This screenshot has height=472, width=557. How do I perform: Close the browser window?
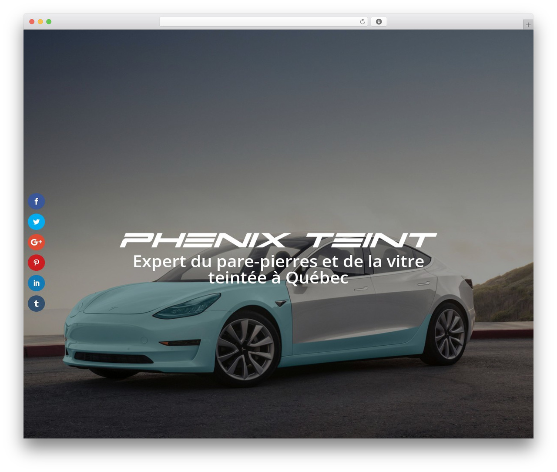click(x=32, y=22)
